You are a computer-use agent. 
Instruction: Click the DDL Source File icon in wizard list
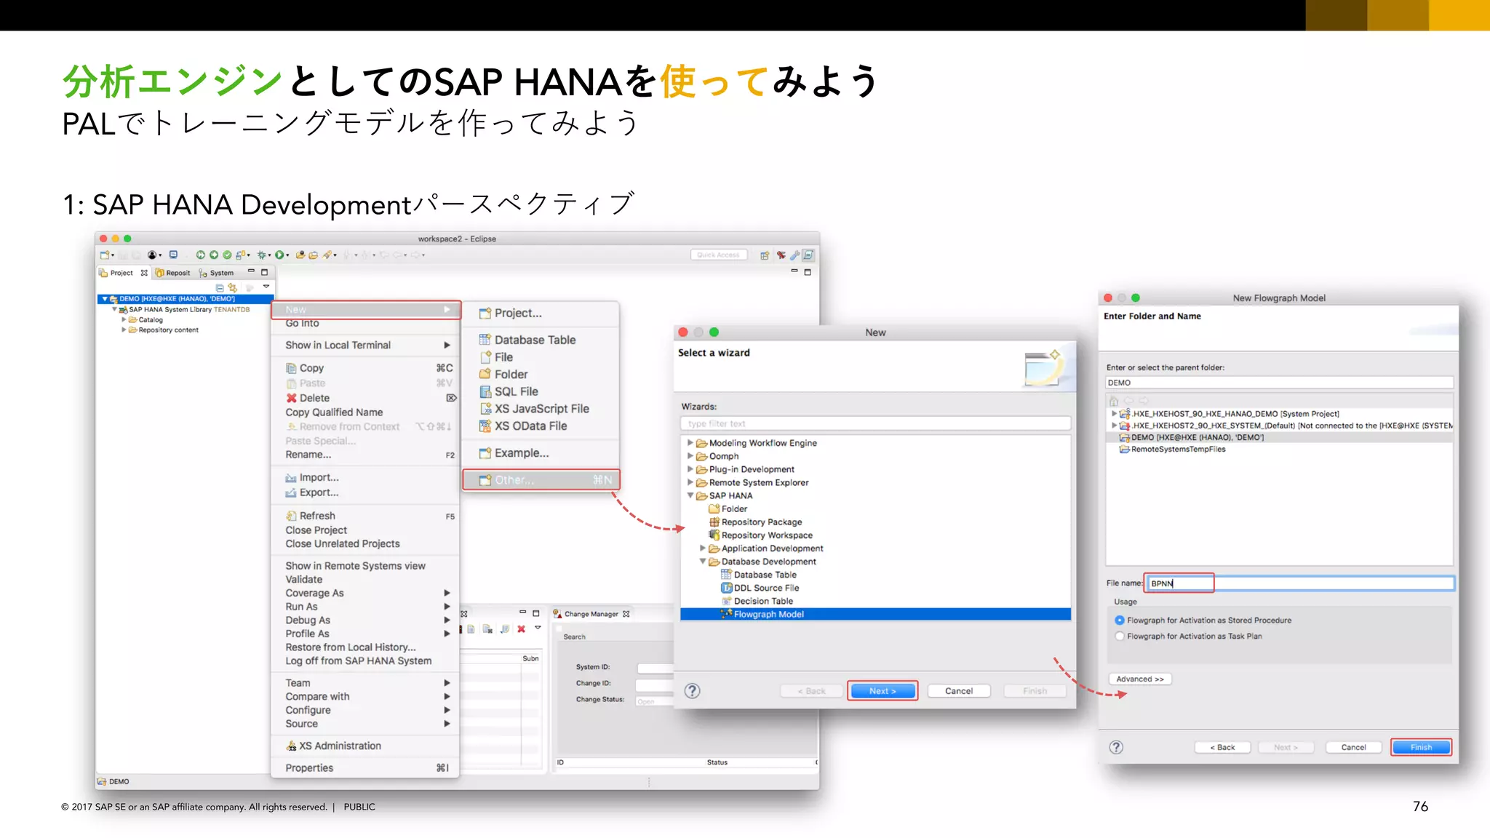click(x=726, y=588)
